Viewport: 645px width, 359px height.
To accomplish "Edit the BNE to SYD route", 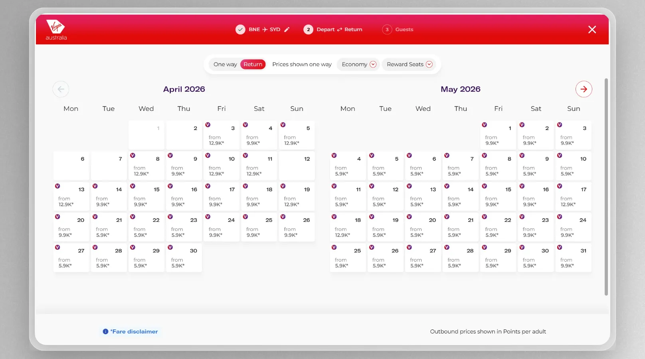I will pos(287,30).
